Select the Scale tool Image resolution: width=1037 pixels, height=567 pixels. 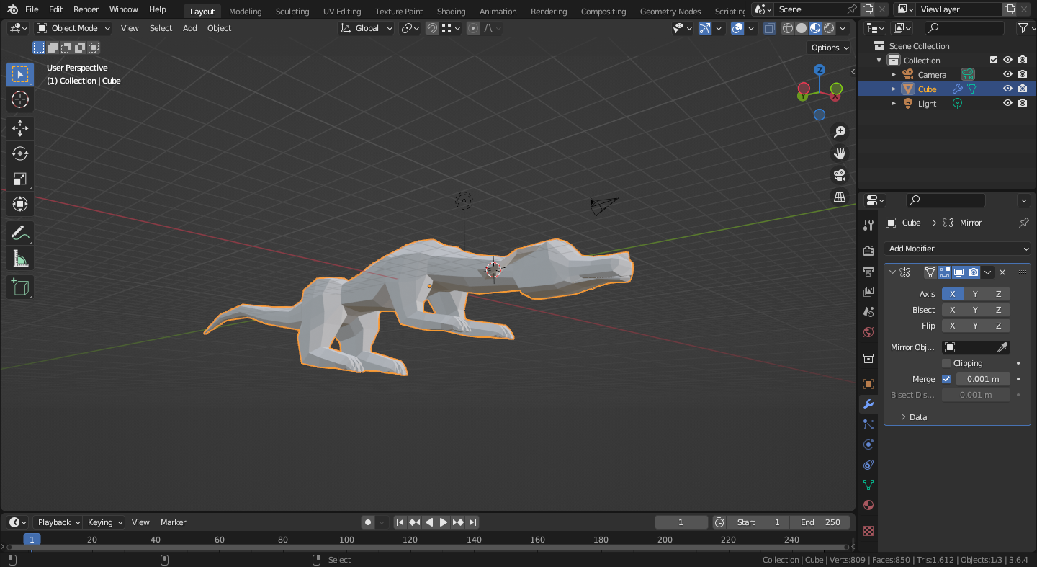tap(20, 179)
